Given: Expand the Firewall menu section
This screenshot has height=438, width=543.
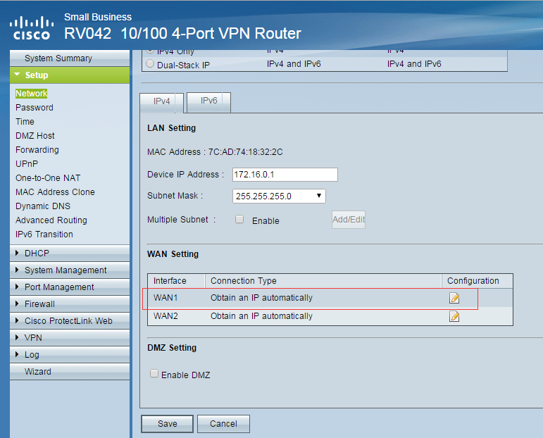Looking at the screenshot, I should (39, 304).
